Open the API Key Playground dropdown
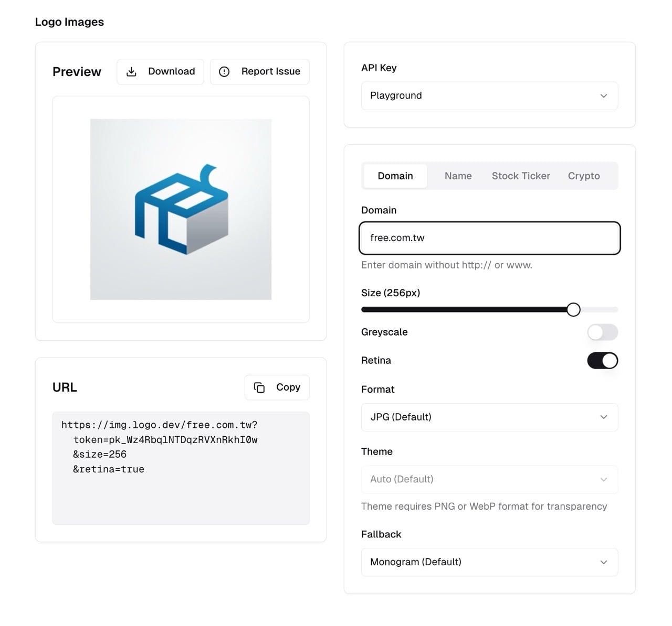Image resolution: width=672 pixels, height=626 pixels. 489,96
